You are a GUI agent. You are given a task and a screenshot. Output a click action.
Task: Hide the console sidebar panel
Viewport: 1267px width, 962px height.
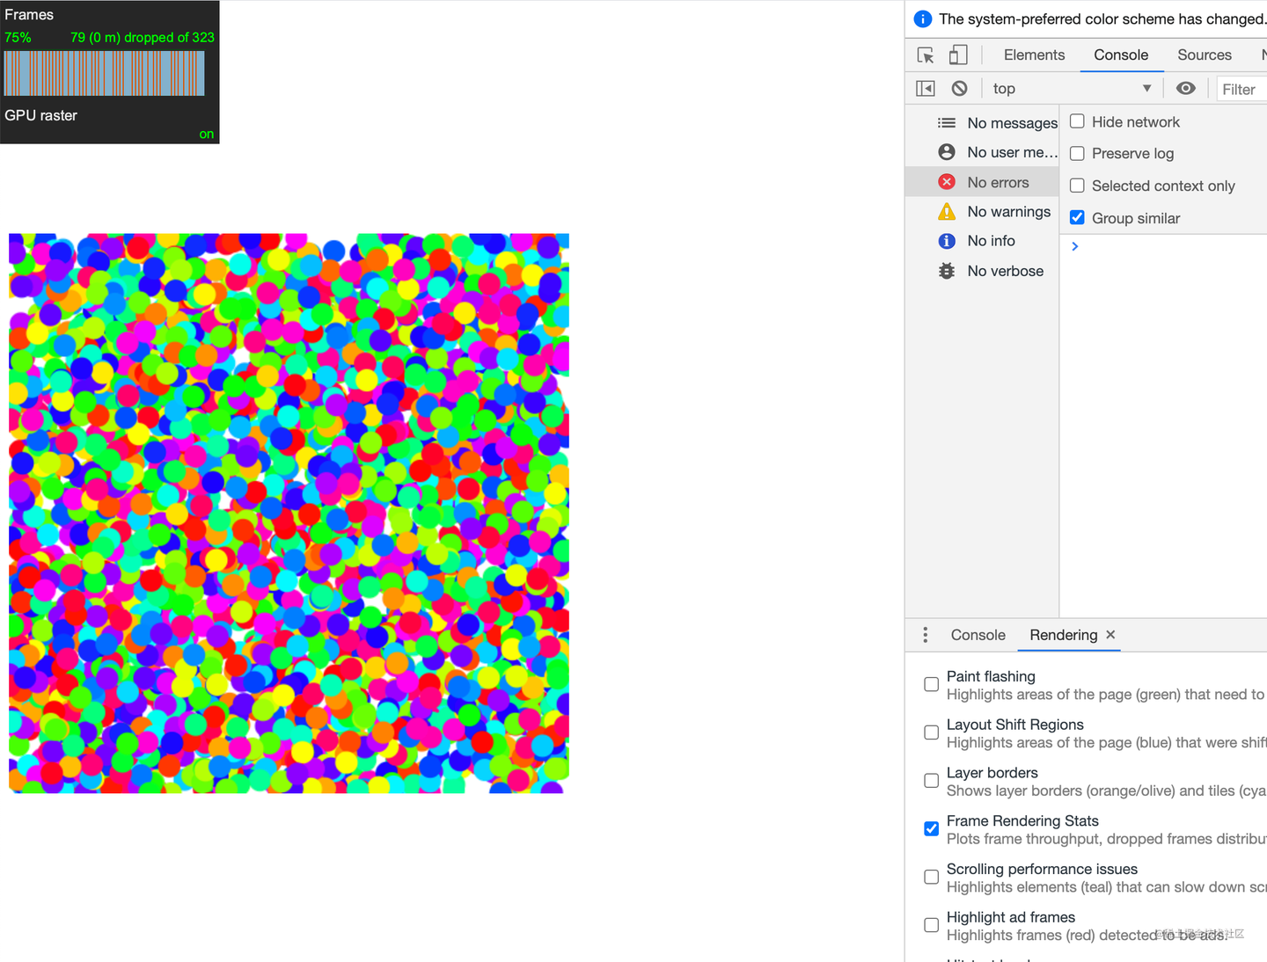pos(925,88)
